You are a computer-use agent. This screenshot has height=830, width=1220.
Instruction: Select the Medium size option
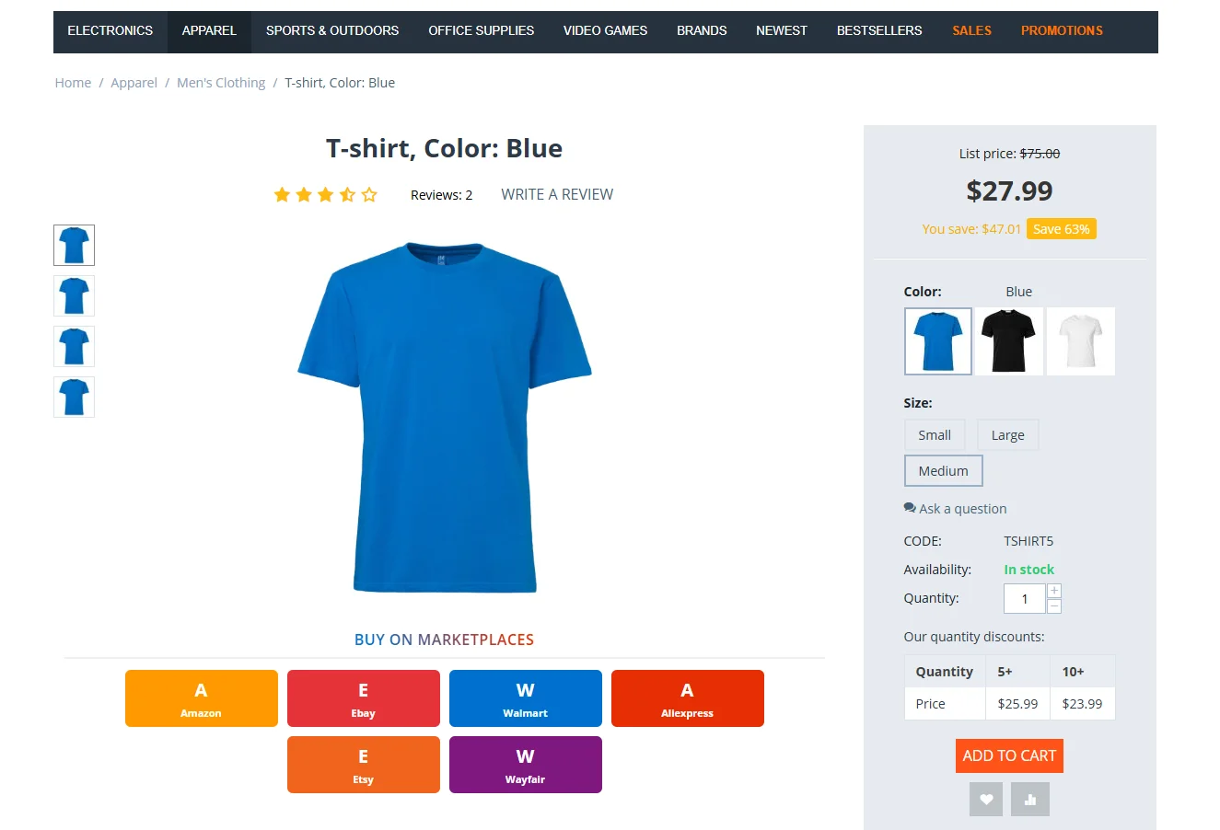(x=943, y=471)
